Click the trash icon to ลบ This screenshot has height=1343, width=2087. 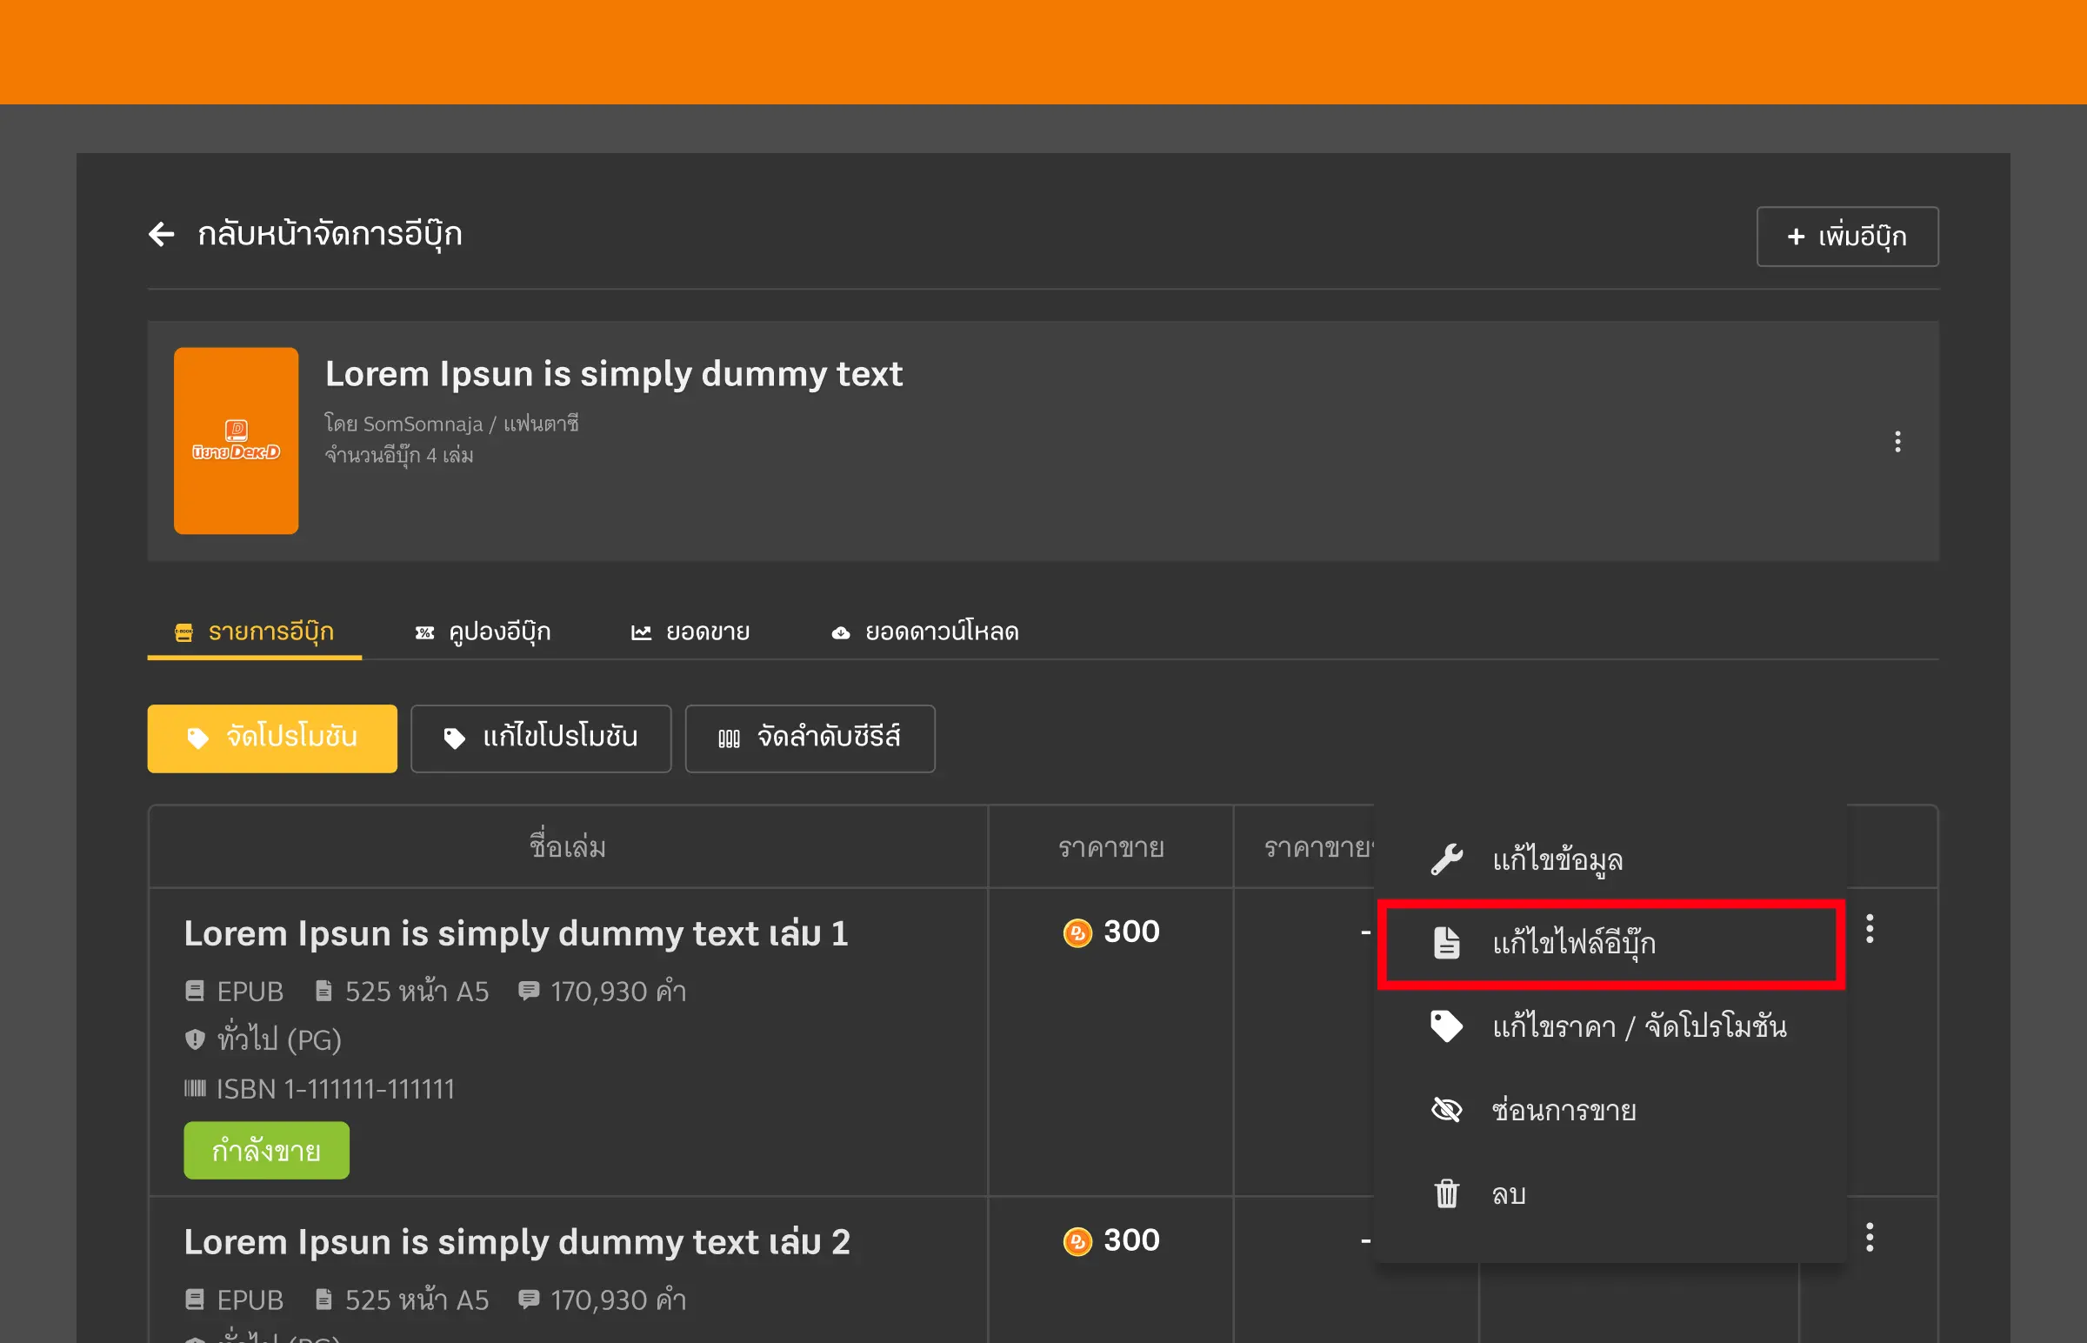[1446, 1194]
